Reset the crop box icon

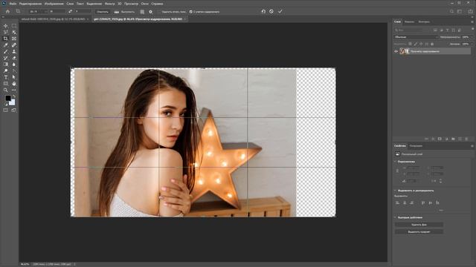point(263,12)
